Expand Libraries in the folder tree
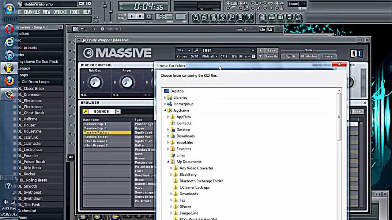392x220 pixels. 165,97
